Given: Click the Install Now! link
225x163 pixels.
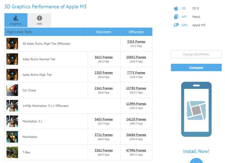Looking at the screenshot, I should [196, 151].
